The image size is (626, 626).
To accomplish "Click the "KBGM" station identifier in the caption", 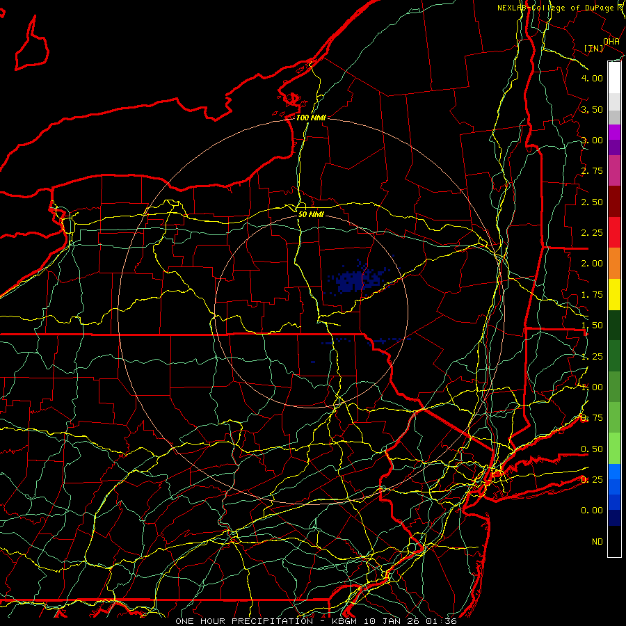I will point(346,621).
